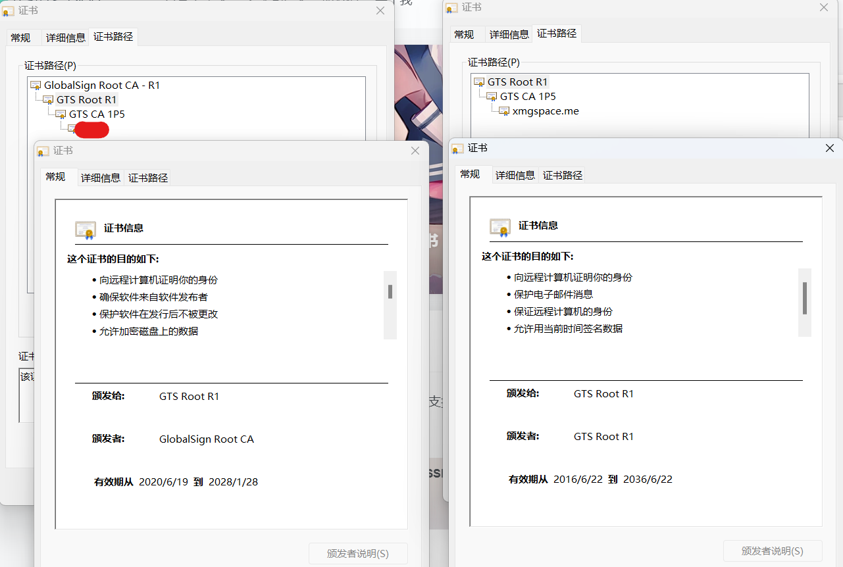
Task: Click large 证书信息 badge icon in 2036/6/22 window
Action: coord(500,226)
